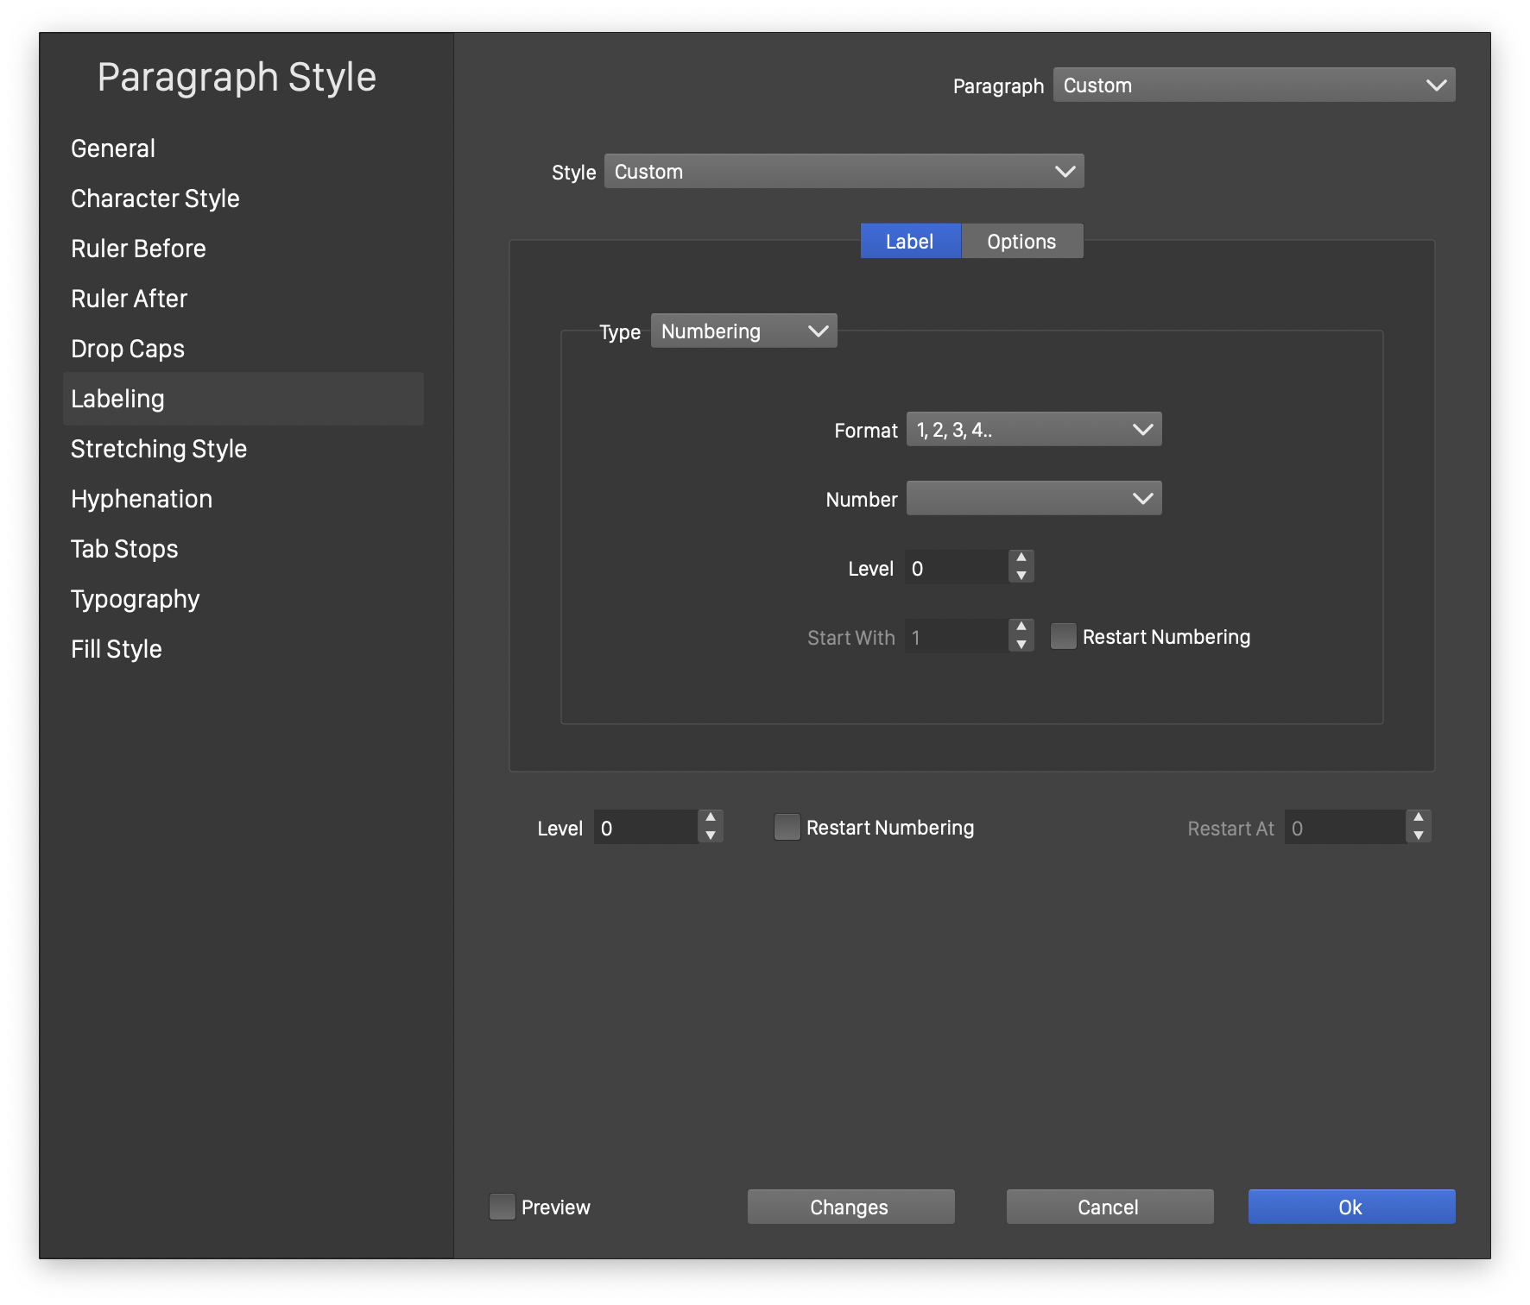Expand the empty Number dropdown
Viewport: 1530px width, 1305px height.
[1034, 499]
